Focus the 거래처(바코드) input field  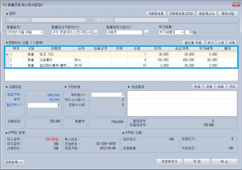[x=58, y=20]
